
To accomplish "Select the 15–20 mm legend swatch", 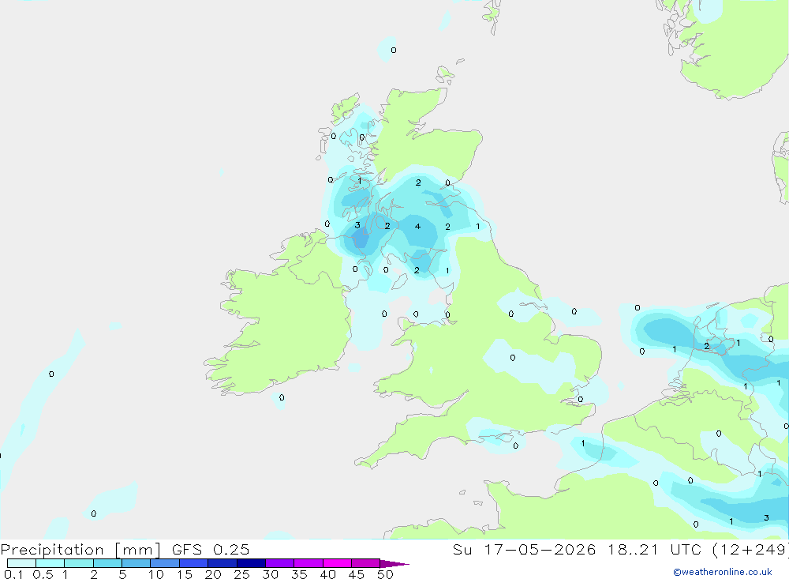I will point(194,563).
